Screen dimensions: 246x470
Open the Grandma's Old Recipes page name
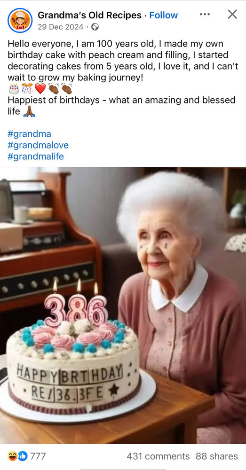tap(89, 15)
